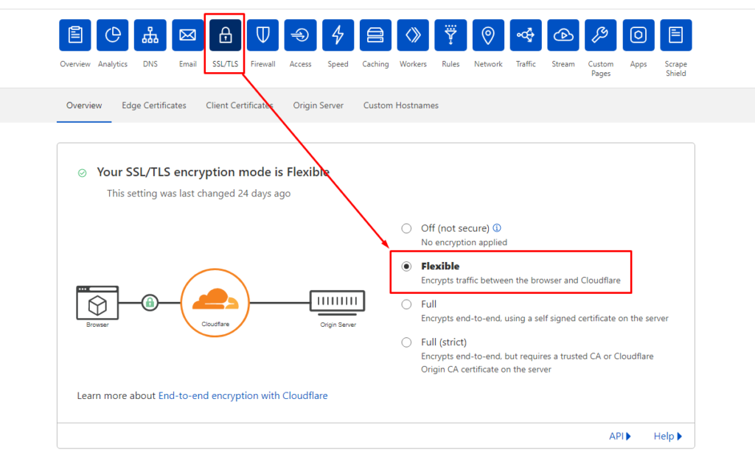Open the Custom Pages wrench icon
755x455 pixels.
pyautogui.click(x=601, y=35)
